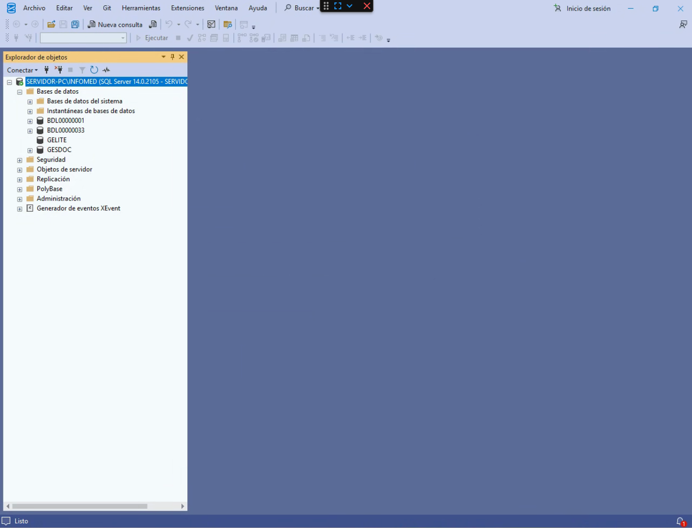Click the Activity Monitor pulse icon in Explorador de objetos

coord(106,69)
